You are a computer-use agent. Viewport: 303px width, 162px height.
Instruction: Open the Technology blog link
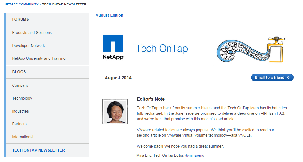point(22,98)
